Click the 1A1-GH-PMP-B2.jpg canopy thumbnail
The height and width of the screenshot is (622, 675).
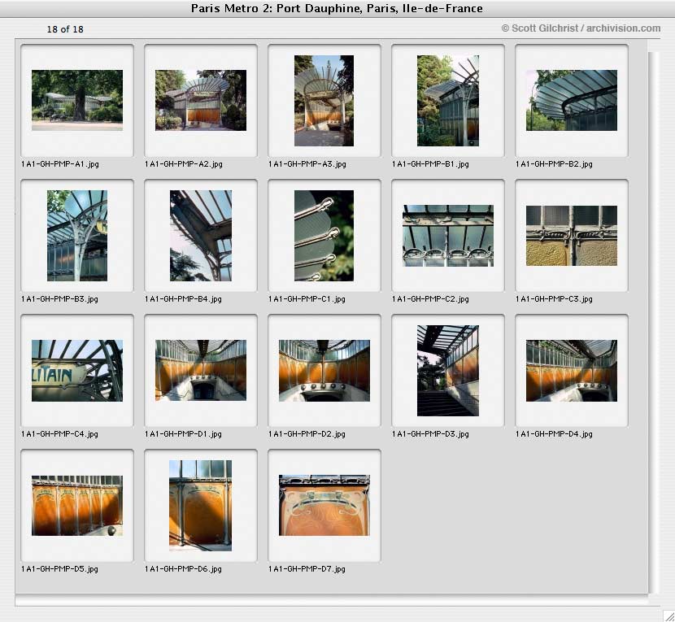pyautogui.click(x=571, y=100)
